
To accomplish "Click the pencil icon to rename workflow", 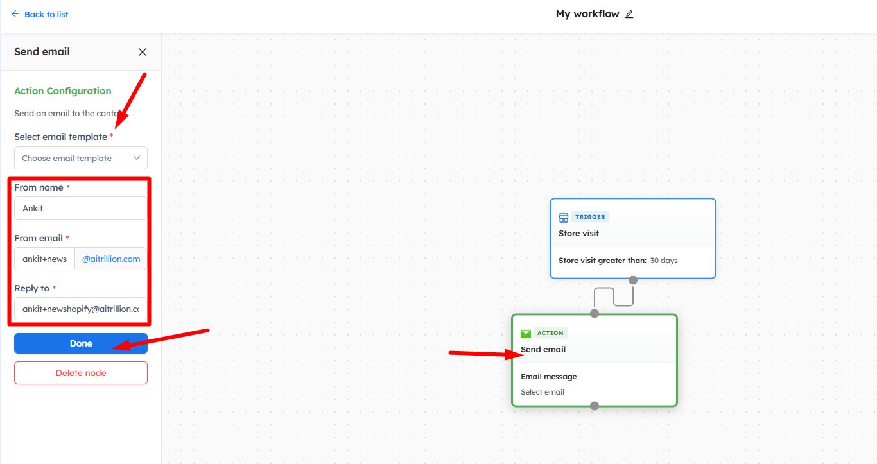I will click(629, 14).
